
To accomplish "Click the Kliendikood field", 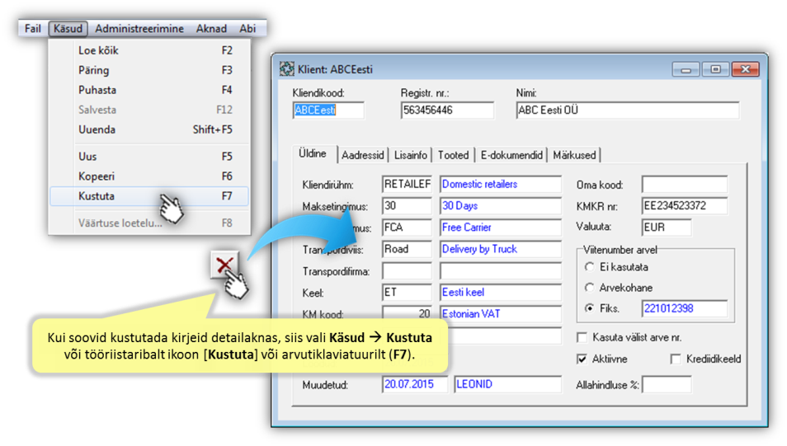I will [328, 110].
